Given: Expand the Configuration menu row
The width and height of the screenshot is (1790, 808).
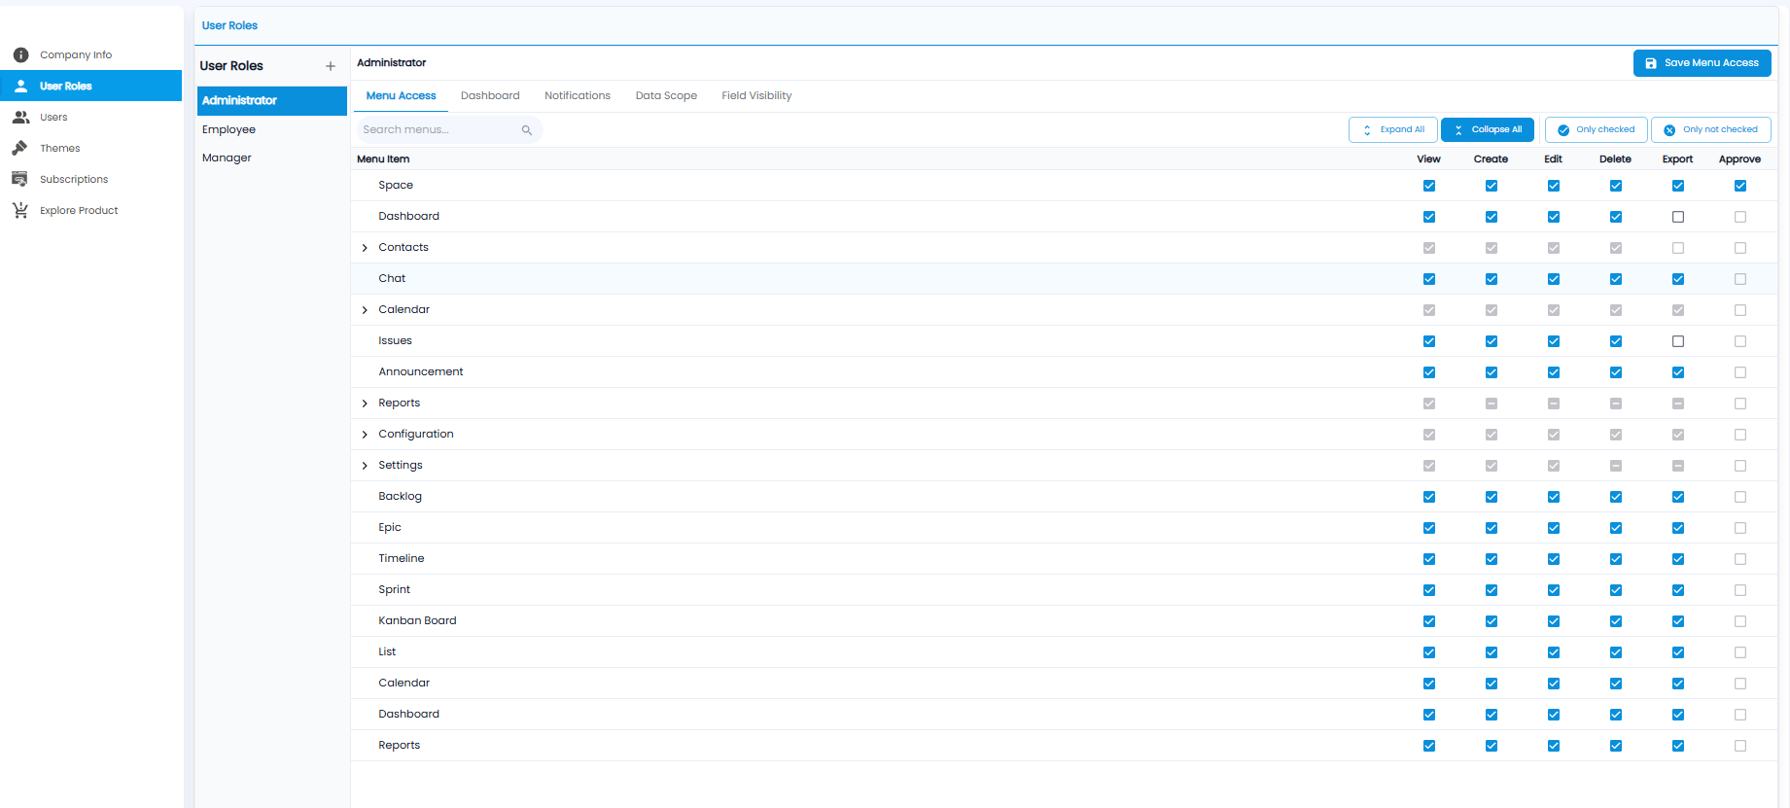Looking at the screenshot, I should [x=365, y=435].
